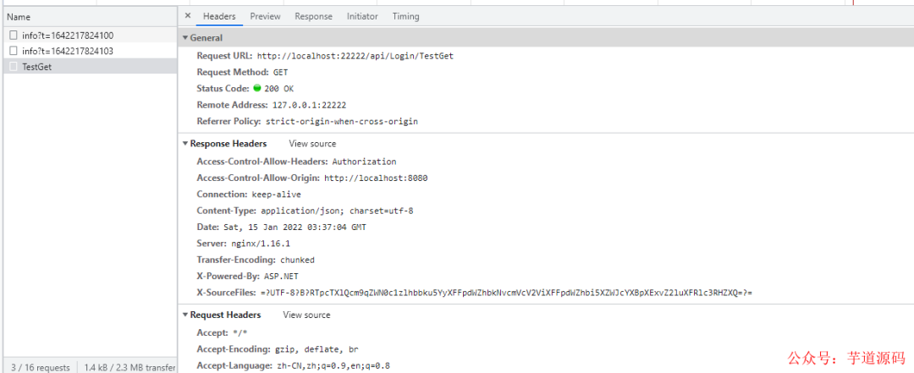
Task: Close the request details panel
Action: 187,16
